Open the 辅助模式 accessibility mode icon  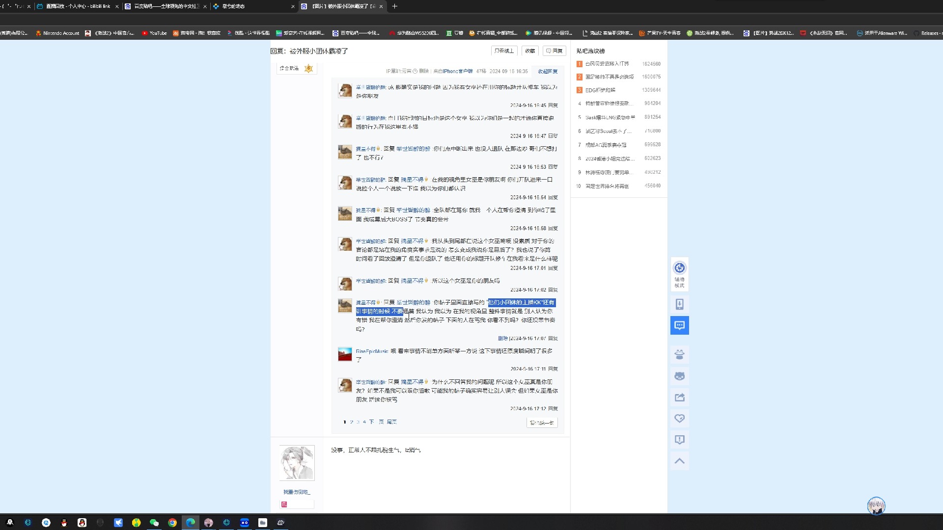click(679, 274)
